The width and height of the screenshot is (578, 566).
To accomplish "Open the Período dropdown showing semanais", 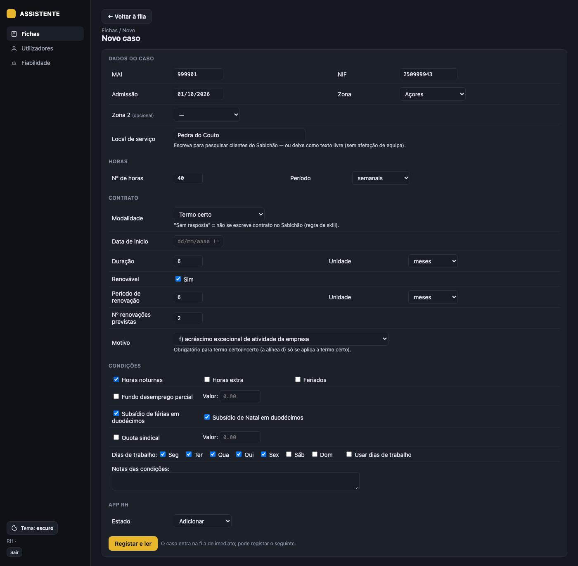I will click(381, 178).
